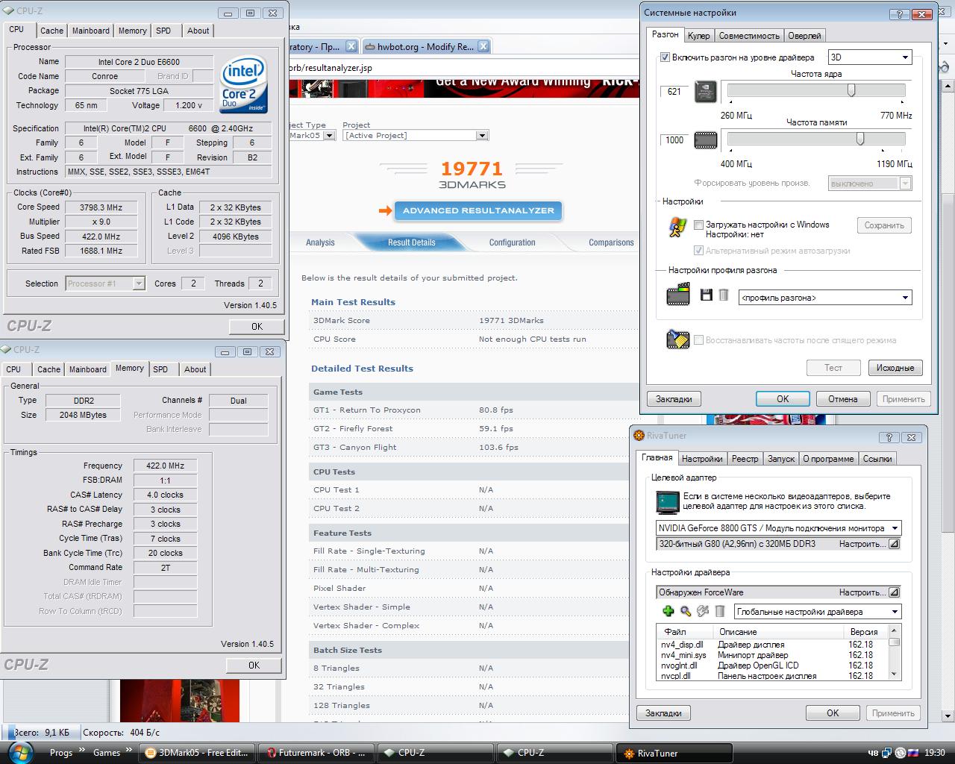Screen dimensions: 955x764
Task: Open global driver settings dropdown
Action: tap(818, 612)
